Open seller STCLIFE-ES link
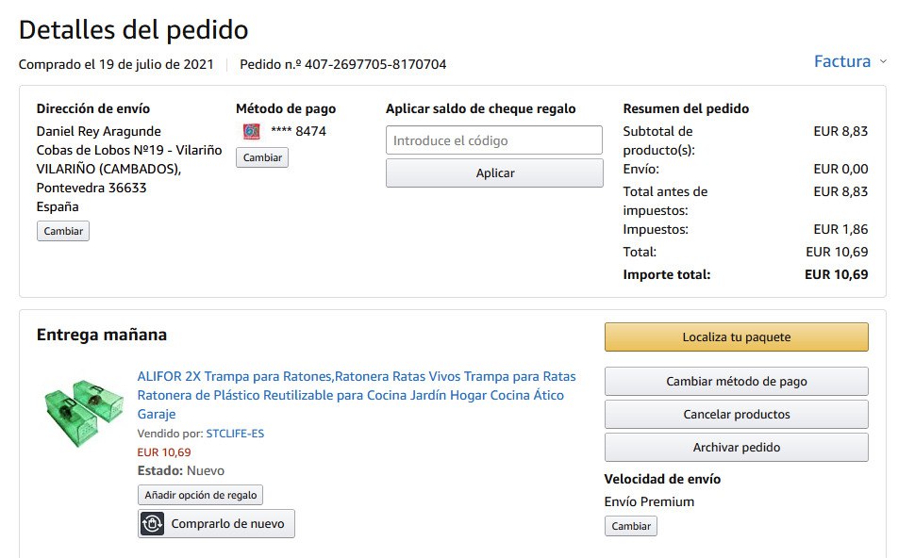 tap(236, 434)
